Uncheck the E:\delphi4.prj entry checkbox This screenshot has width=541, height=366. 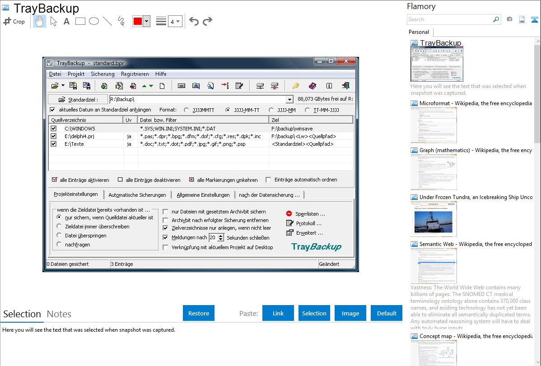pos(53,136)
